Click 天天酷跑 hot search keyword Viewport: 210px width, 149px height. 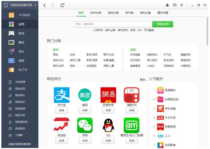coord(149,30)
